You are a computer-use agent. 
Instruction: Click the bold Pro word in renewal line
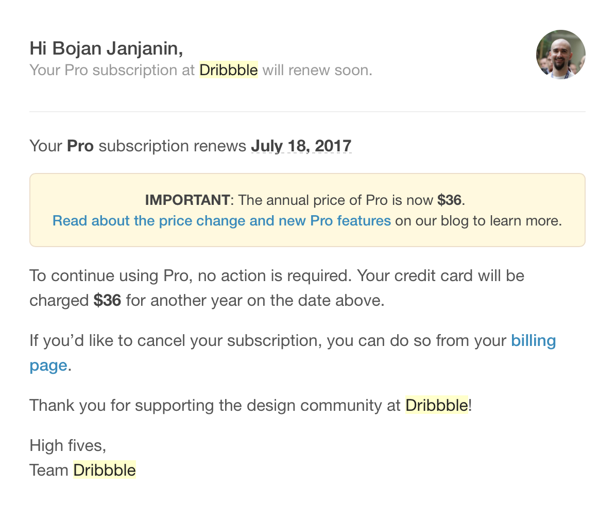pyautogui.click(x=80, y=146)
